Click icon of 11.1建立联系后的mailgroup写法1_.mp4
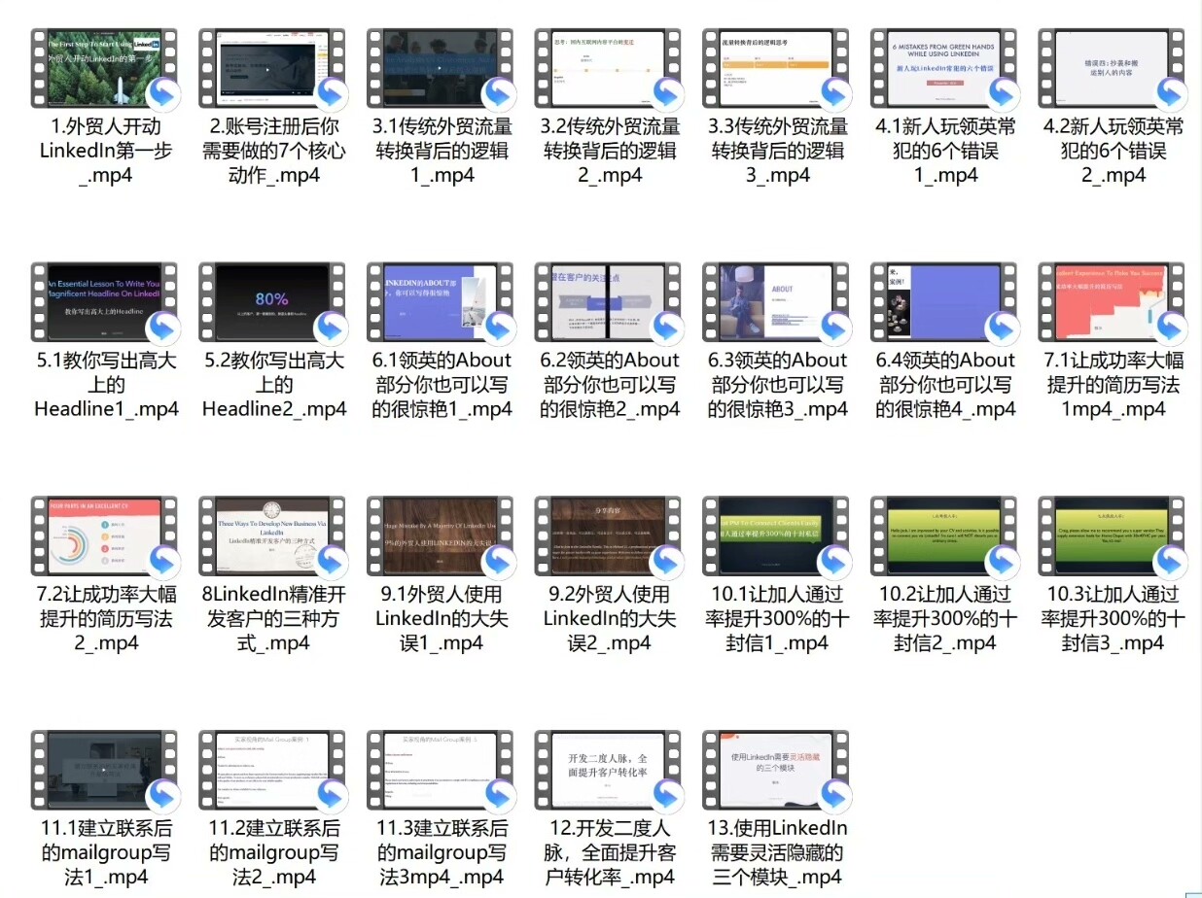This screenshot has height=898, width=1202. pyautogui.click(x=105, y=770)
